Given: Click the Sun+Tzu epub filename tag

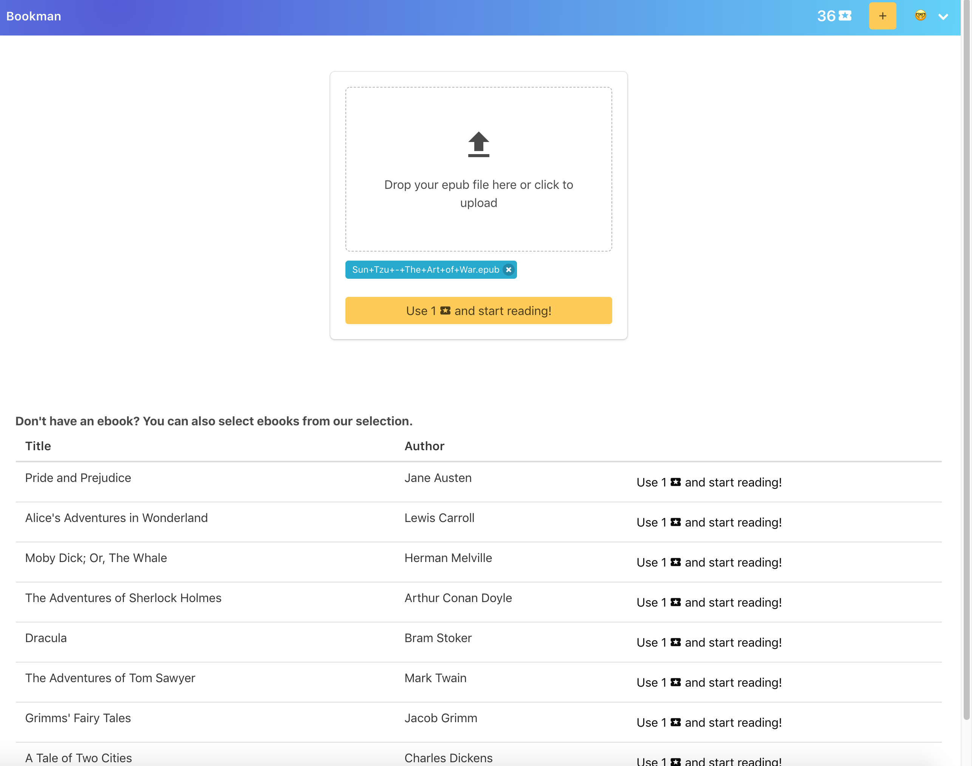Looking at the screenshot, I should [425, 270].
